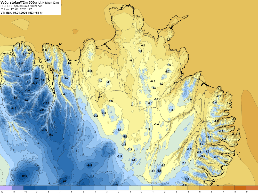Image resolution: width=258 pixels, height=193 pixels.
Task: Select the temperature reading "0.0"
Action: pos(168,40)
